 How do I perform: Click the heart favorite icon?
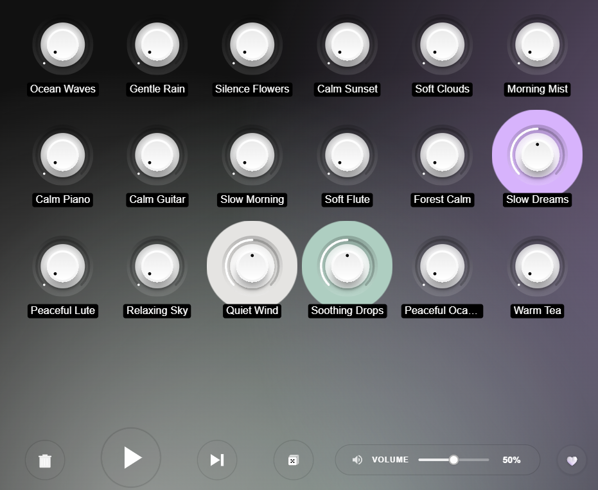[572, 460]
